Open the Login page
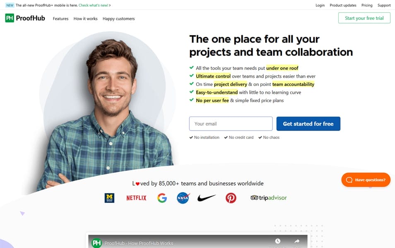The image size is (395, 248). point(320,5)
